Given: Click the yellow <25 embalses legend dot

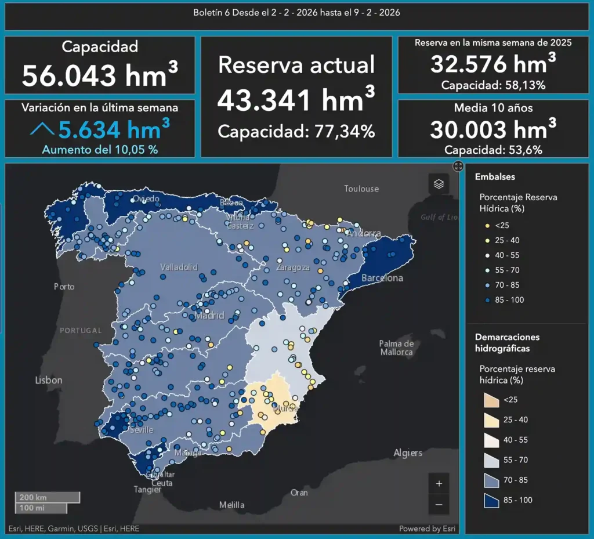Looking at the screenshot, I should (487, 225).
